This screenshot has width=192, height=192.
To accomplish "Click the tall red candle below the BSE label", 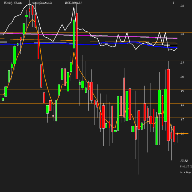I will pyautogui.click(x=77, y=46).
